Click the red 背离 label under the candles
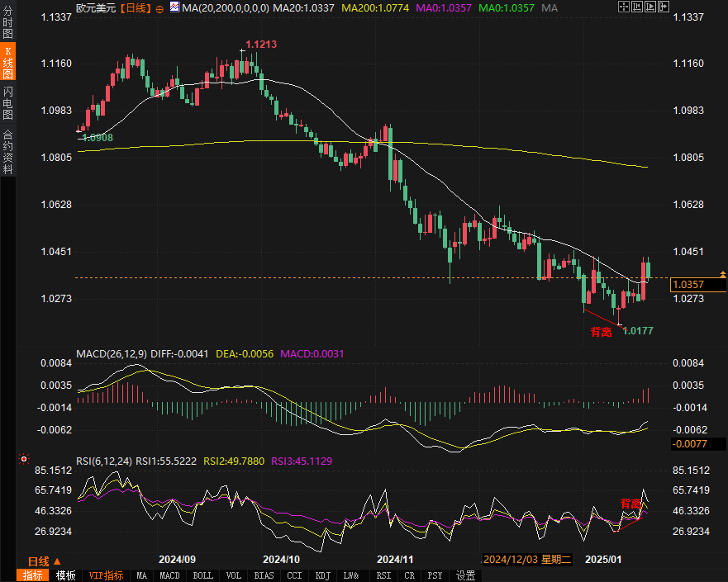Viewport: 728px width, 582px height. click(x=601, y=332)
